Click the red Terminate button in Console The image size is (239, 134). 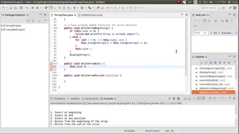pos(169,99)
